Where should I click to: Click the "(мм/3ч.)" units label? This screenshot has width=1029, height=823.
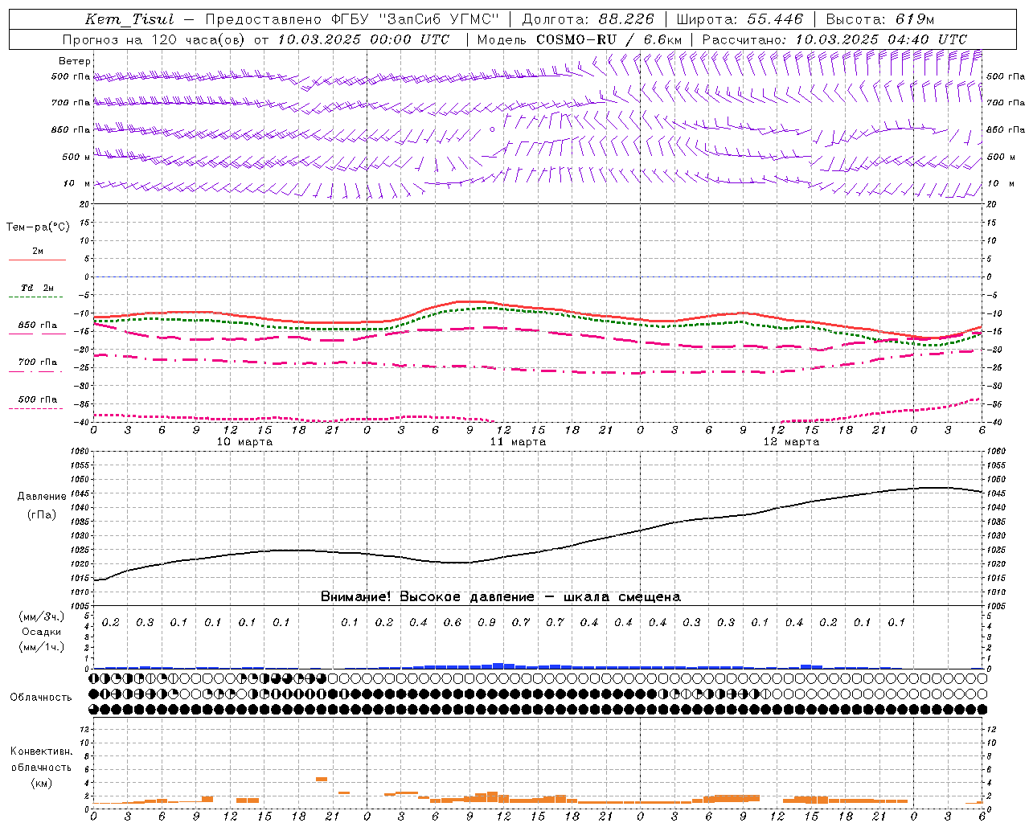pos(41,616)
